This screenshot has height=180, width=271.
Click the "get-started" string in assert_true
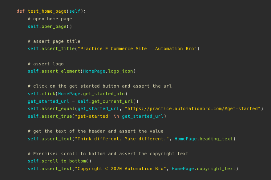point(93,116)
